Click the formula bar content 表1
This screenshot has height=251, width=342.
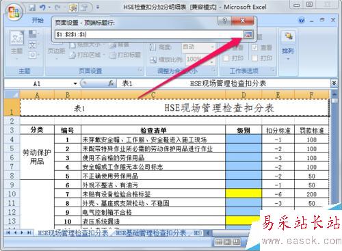click(127, 83)
